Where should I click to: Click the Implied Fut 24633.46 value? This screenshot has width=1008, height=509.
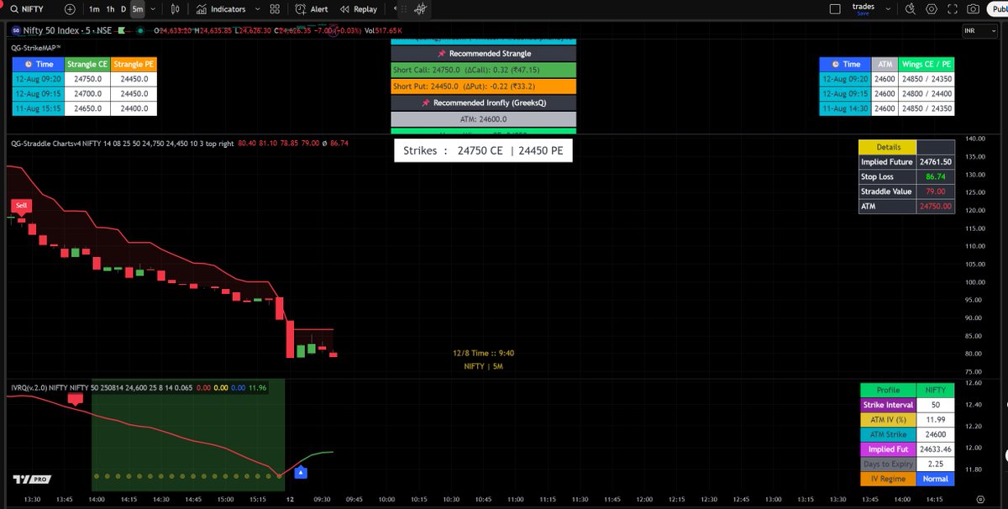coord(936,449)
